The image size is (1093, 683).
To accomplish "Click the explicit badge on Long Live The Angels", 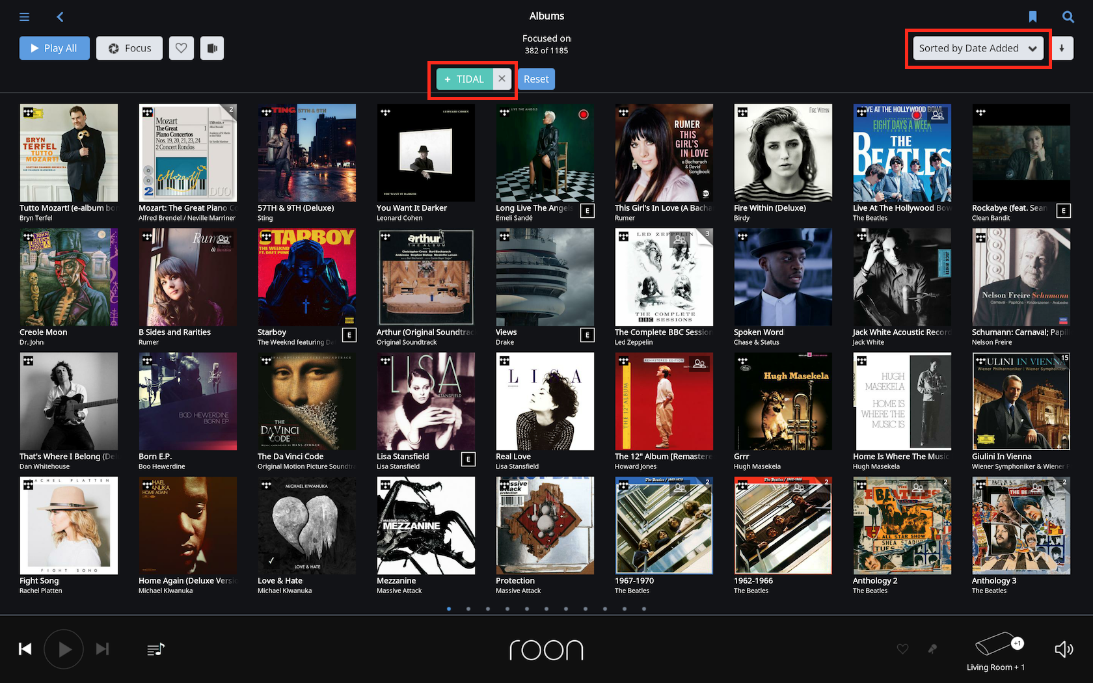I will tap(587, 211).
